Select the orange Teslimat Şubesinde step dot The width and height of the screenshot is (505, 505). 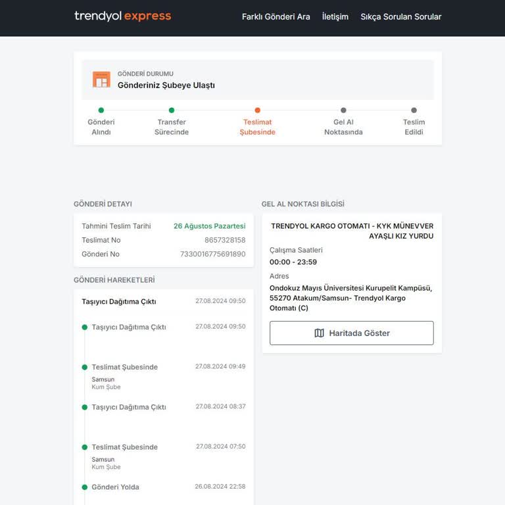(257, 110)
